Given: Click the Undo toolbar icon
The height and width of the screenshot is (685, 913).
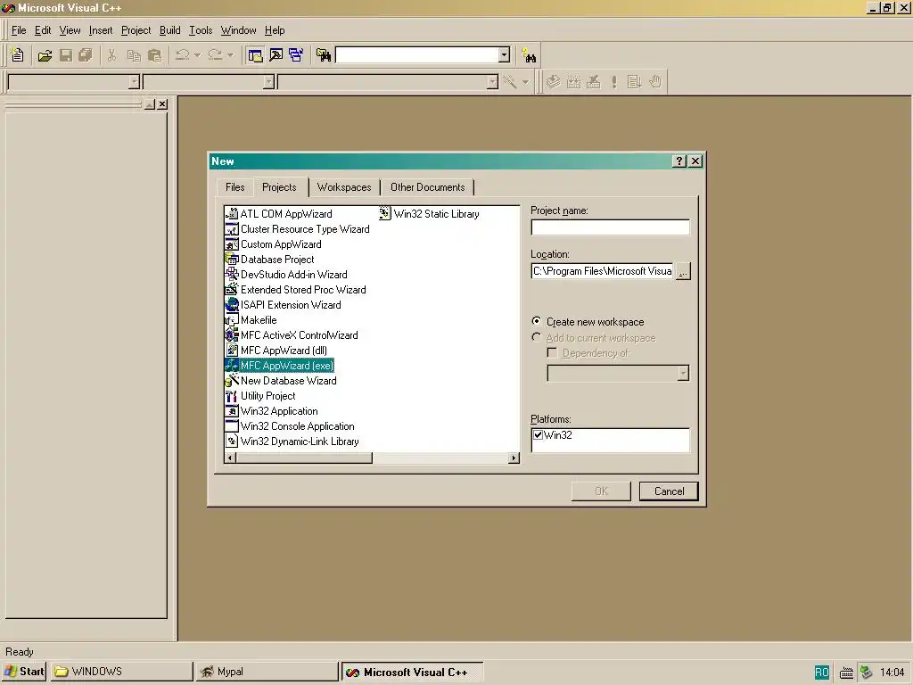Looking at the screenshot, I should [x=182, y=55].
